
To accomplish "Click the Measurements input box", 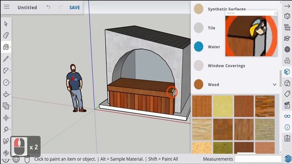I will click(258, 159).
